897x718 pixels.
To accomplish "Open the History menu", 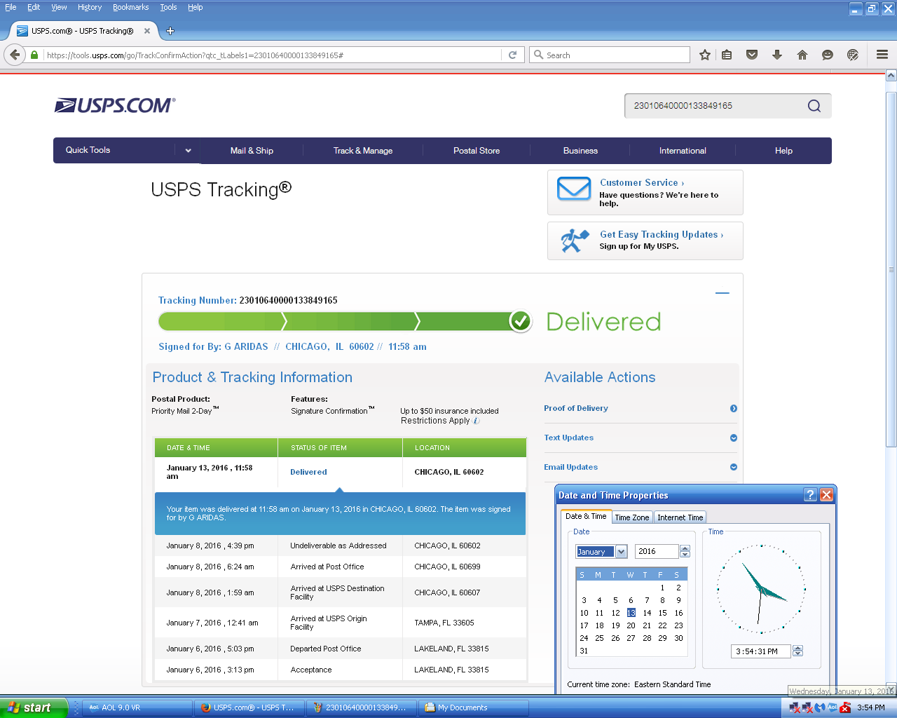I will (90, 7).
